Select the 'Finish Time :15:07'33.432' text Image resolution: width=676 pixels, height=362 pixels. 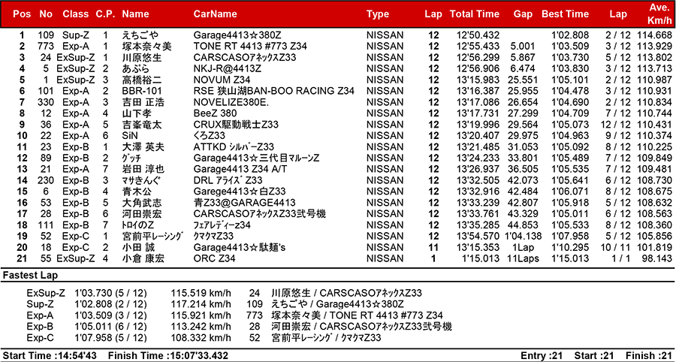coord(168,355)
